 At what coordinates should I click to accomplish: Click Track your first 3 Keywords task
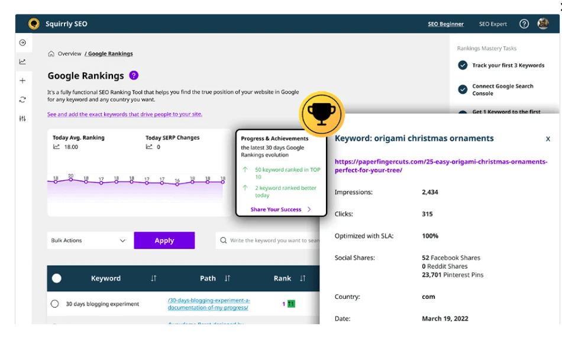(508, 65)
